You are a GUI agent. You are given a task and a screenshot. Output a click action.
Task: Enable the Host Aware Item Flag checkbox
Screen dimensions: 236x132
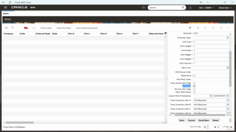click(x=194, y=83)
